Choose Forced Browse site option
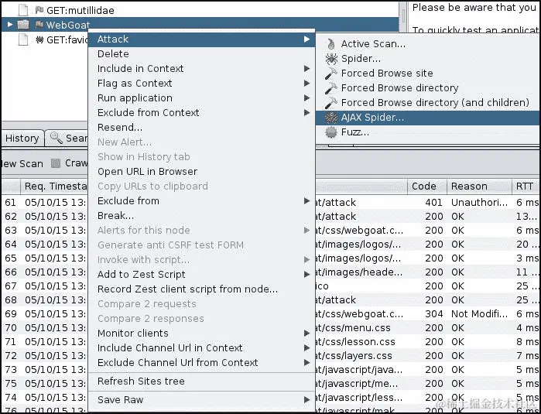This screenshot has height=414, width=541. (x=428, y=74)
